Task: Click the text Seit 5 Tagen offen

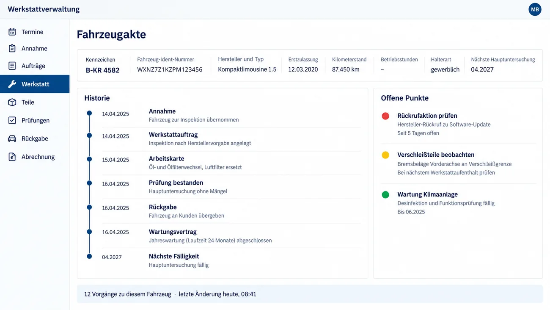Action: coord(418,133)
